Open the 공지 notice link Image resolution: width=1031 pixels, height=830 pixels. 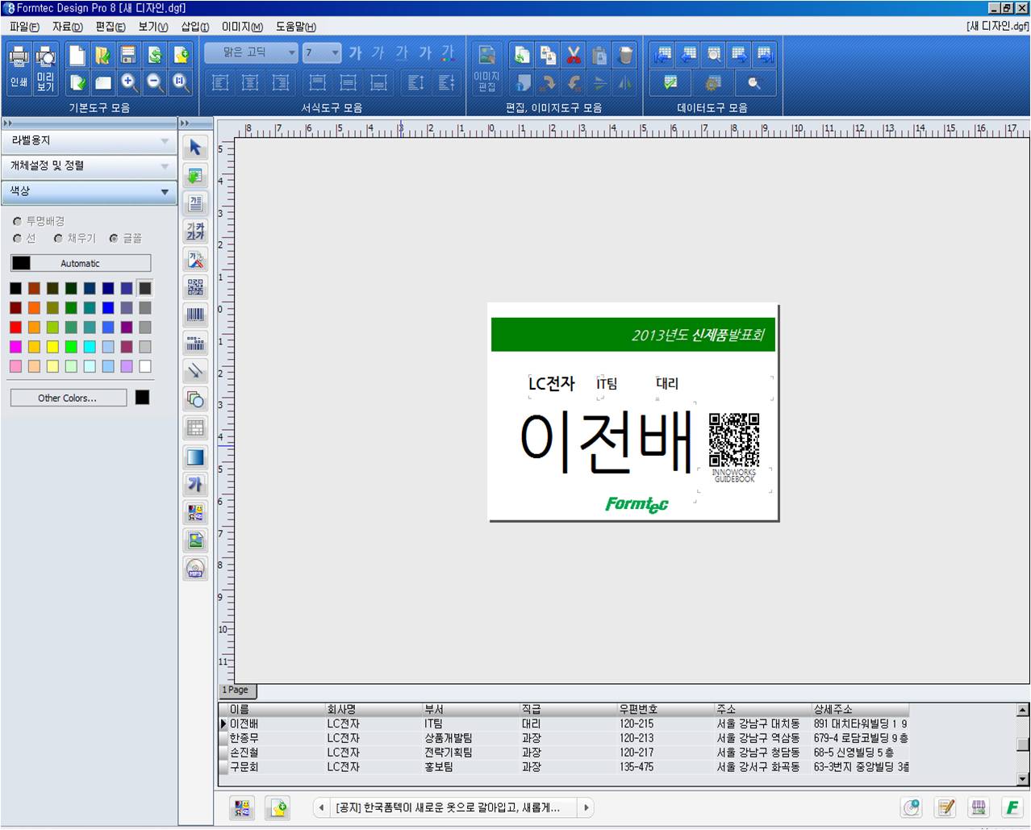pos(447,807)
